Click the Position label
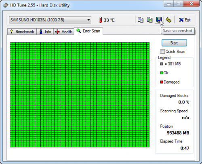The height and width of the screenshot is (164, 202). tap(166, 126)
